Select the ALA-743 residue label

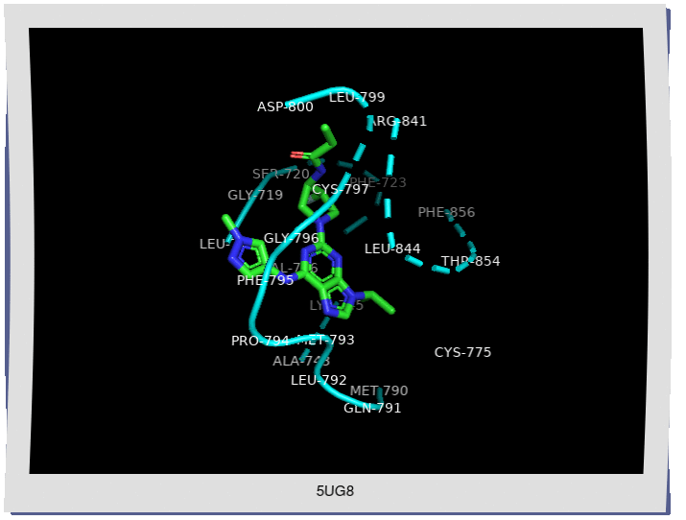pos(301,362)
